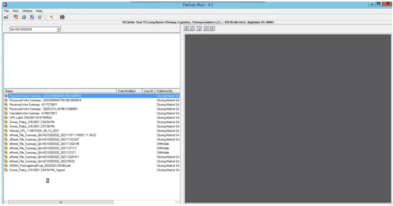Sort by Date Modified column header
This screenshot has height=206, width=393.
tap(129, 91)
